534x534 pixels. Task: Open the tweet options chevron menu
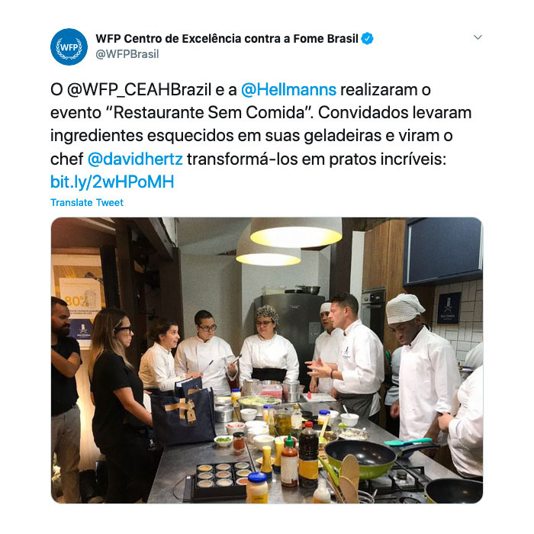478,37
